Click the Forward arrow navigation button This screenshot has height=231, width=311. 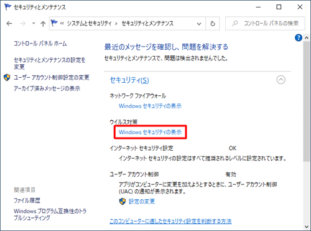point(22,24)
